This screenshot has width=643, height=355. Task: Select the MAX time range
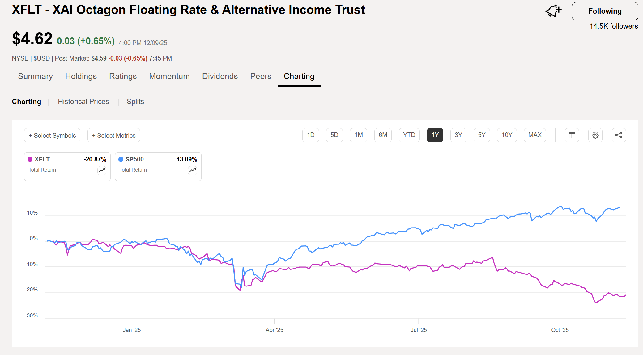[534, 135]
